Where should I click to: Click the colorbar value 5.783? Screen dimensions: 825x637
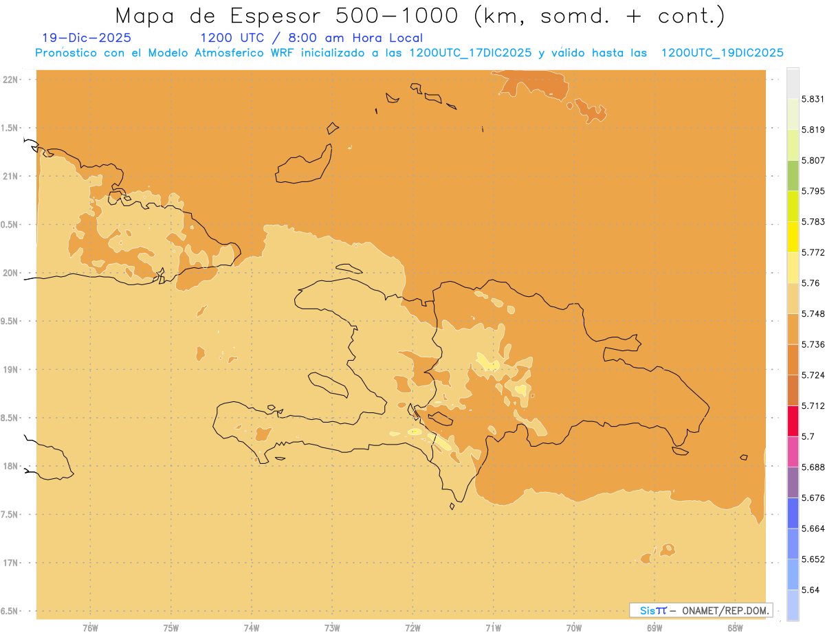tap(813, 221)
